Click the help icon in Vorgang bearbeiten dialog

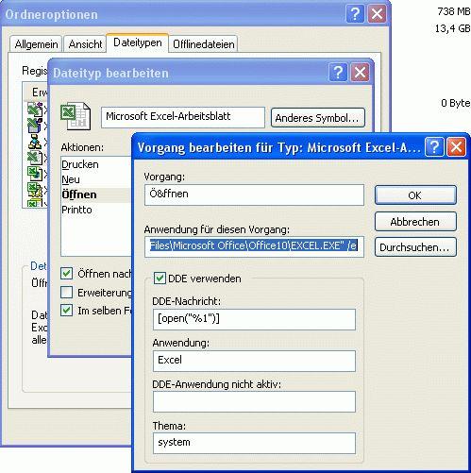click(x=434, y=147)
